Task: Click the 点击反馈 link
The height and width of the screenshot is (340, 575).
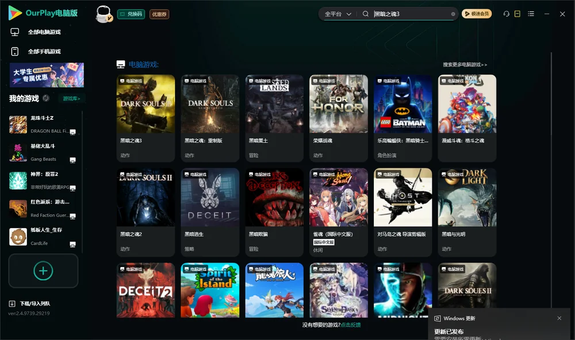Action: click(x=351, y=324)
